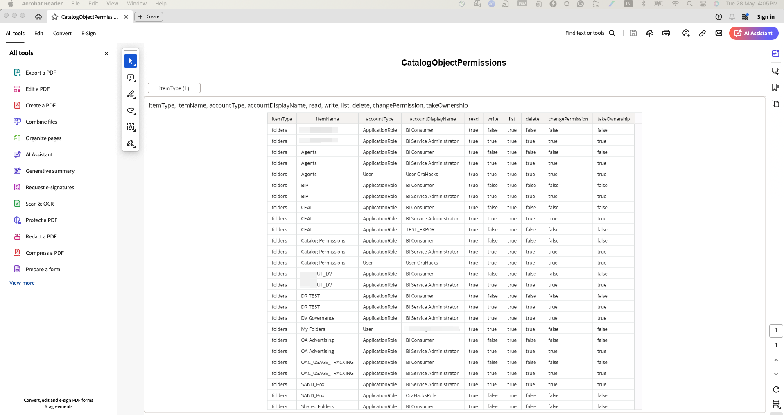Select the freeform Draw tool
Viewport: 784px width, 415px height.
(130, 111)
